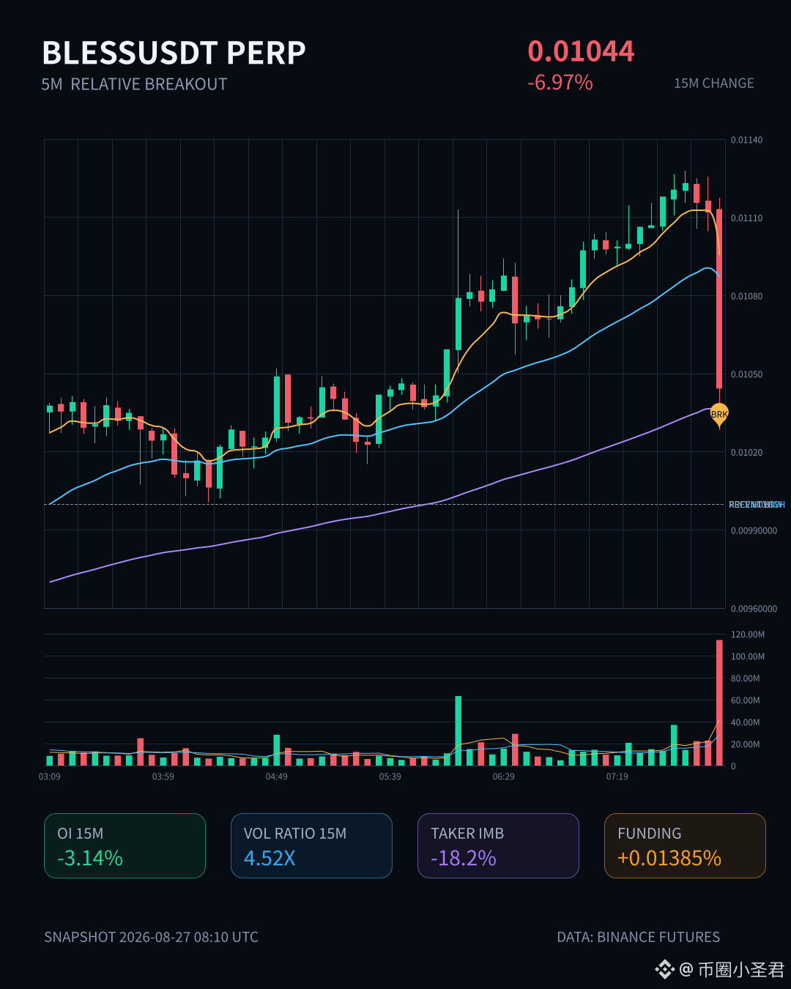The width and height of the screenshot is (791, 989).
Task: Open the OI 15M stat card
Action: [x=125, y=845]
